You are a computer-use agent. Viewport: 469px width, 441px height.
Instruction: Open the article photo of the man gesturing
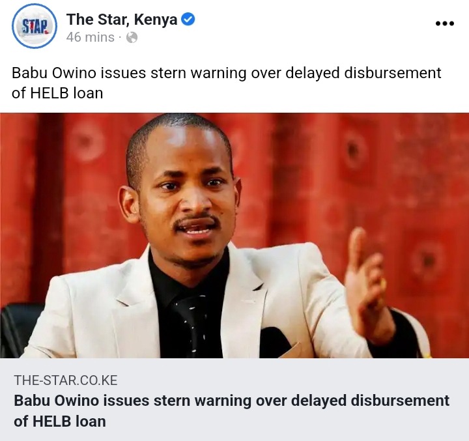pyautogui.click(x=234, y=235)
